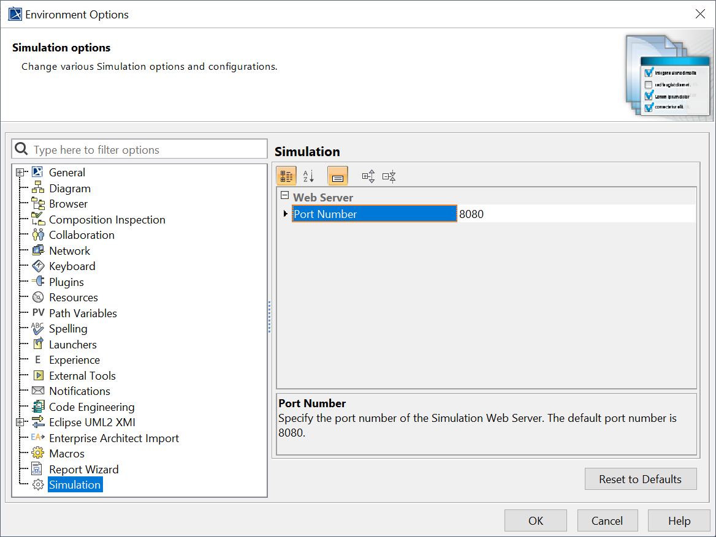Select the Network options entry
This screenshot has height=537, width=716.
click(69, 250)
